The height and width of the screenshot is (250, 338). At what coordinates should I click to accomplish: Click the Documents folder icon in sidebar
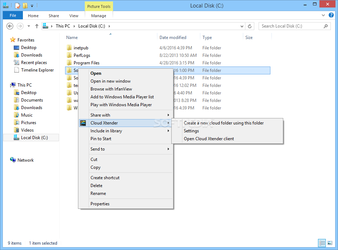pos(16,100)
